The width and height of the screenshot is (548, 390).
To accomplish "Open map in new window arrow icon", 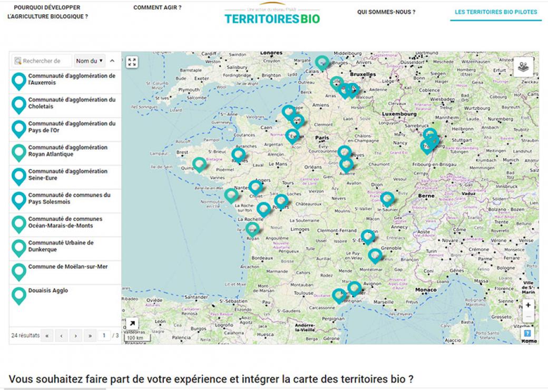I will coord(132,323).
